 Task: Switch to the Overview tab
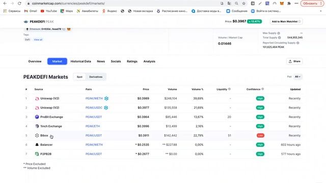tap(35, 62)
